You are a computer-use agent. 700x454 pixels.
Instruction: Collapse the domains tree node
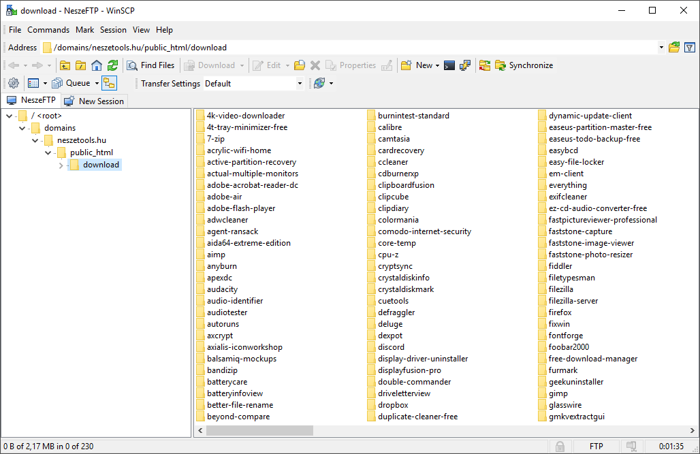pos(22,128)
